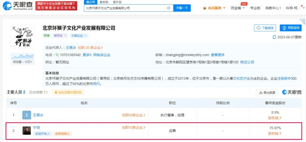Click the 最终受益股份 column header
306x142 pixels.
click(275, 103)
